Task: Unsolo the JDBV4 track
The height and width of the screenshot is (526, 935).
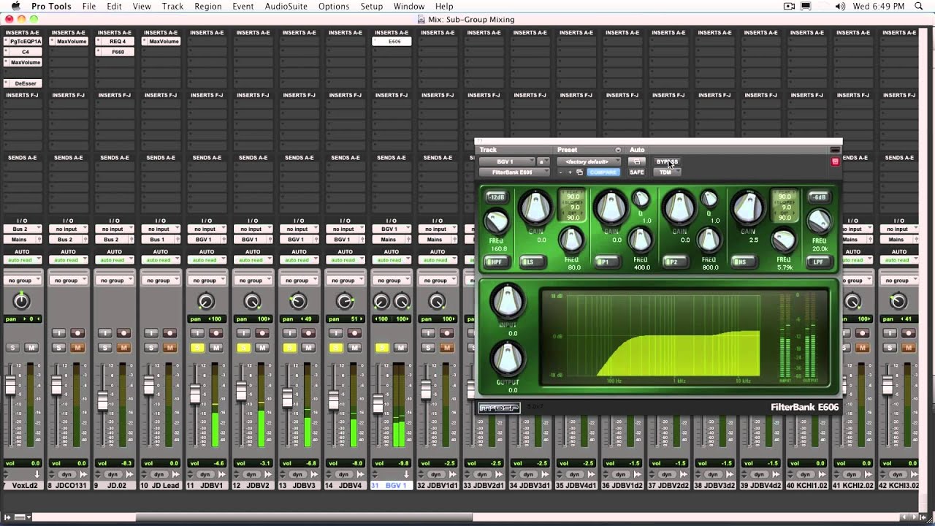Action: pyautogui.click(x=335, y=348)
